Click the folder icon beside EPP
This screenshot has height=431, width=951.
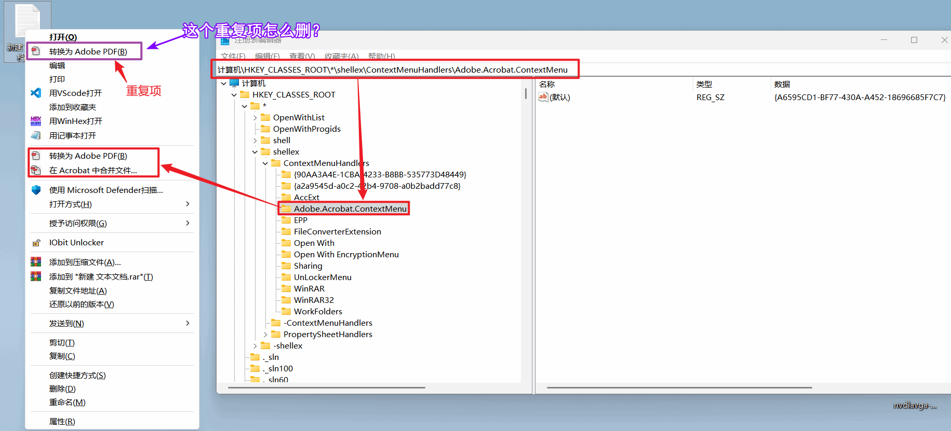click(286, 220)
